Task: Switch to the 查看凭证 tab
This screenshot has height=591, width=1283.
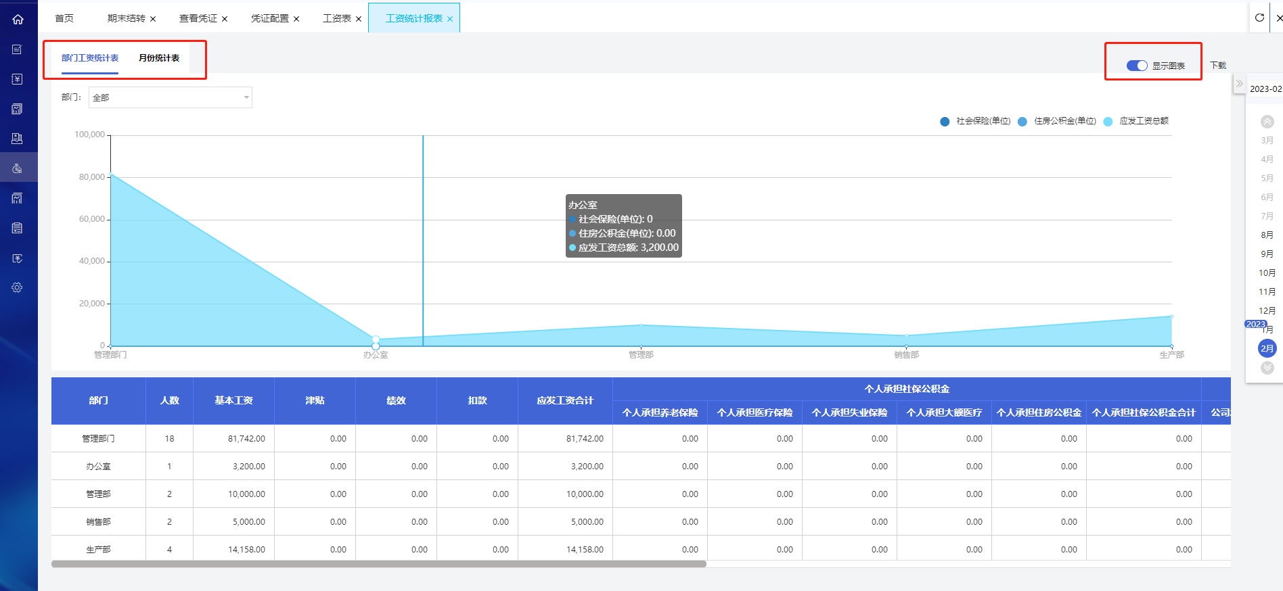Action: click(198, 18)
